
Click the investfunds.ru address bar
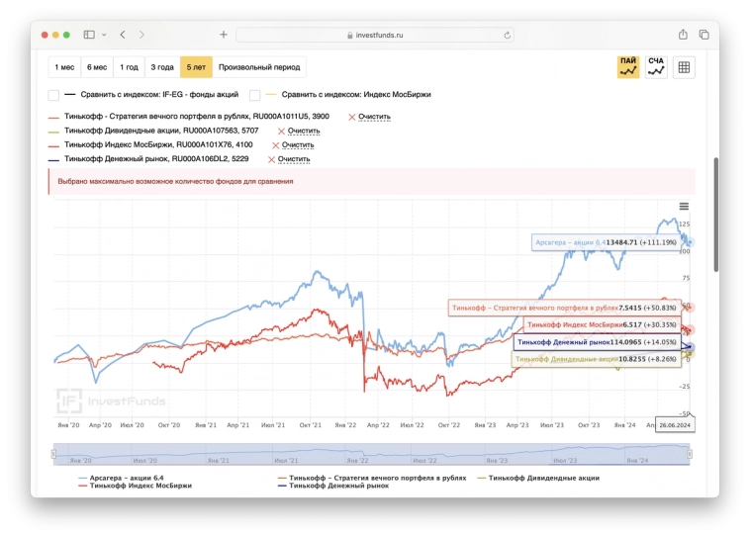pyautogui.click(x=375, y=35)
